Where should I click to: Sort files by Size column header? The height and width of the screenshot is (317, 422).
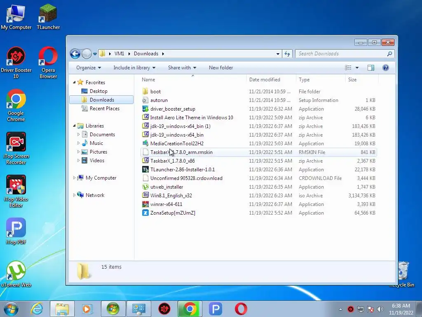[x=361, y=80]
